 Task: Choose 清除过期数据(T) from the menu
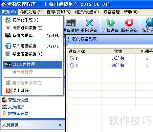coord(32,28)
